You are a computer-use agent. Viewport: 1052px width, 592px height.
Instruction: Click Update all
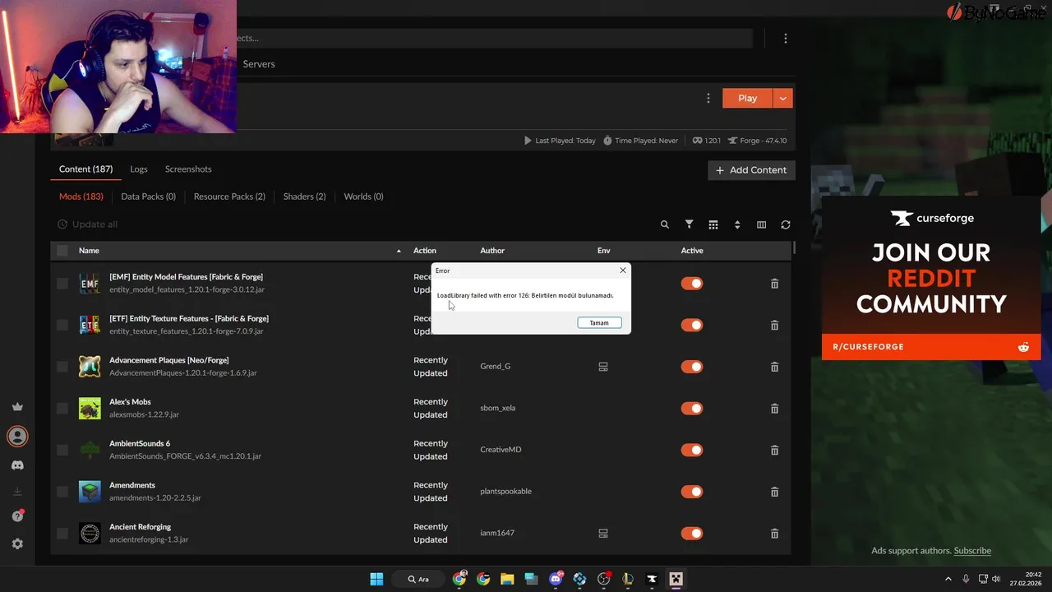88,224
